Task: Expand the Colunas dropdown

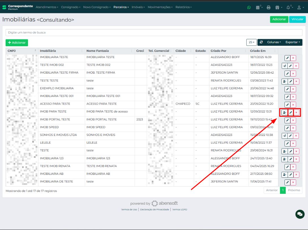Action: pyautogui.click(x=274, y=42)
